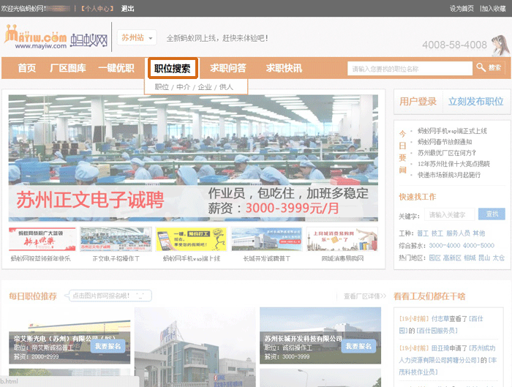Image resolution: width=512 pixels, height=387 pixels.
Task: Click the job name search input field
Action: tap(410, 69)
